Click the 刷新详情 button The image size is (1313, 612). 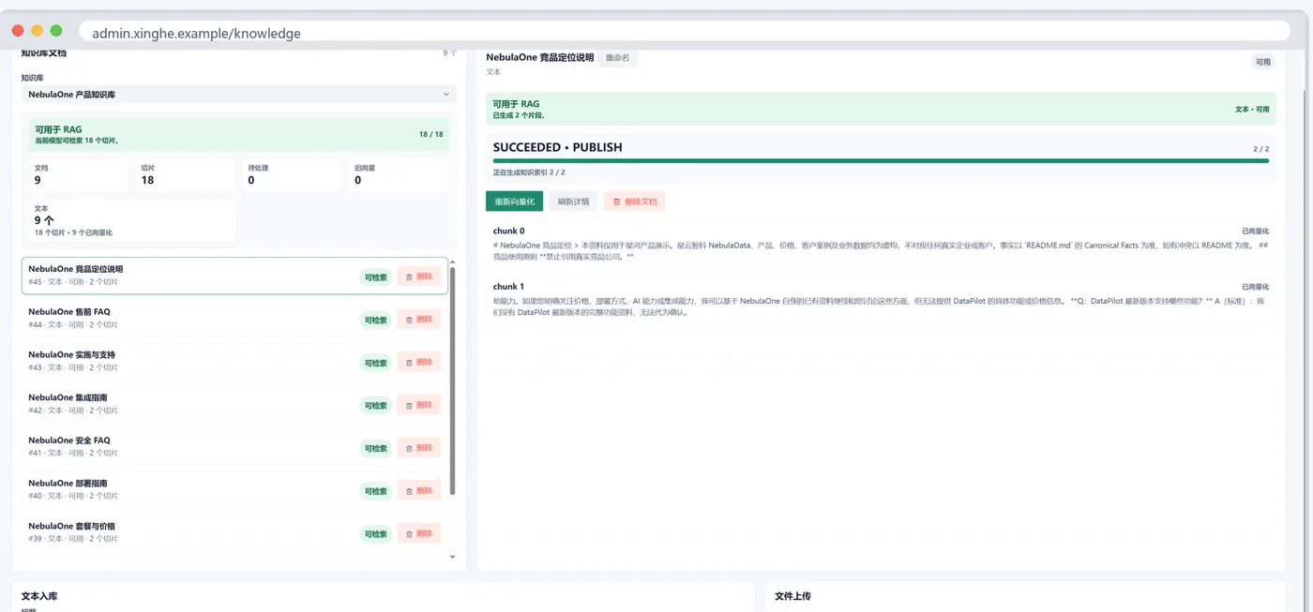(573, 202)
